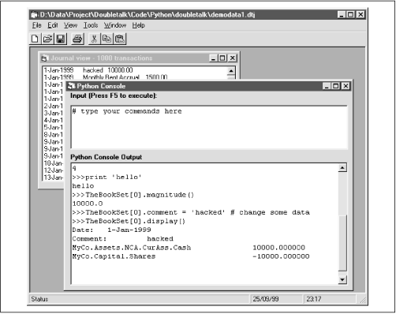The height and width of the screenshot is (314, 396).
Task: Click inside the Python Console Output area
Action: [x=204, y=223]
